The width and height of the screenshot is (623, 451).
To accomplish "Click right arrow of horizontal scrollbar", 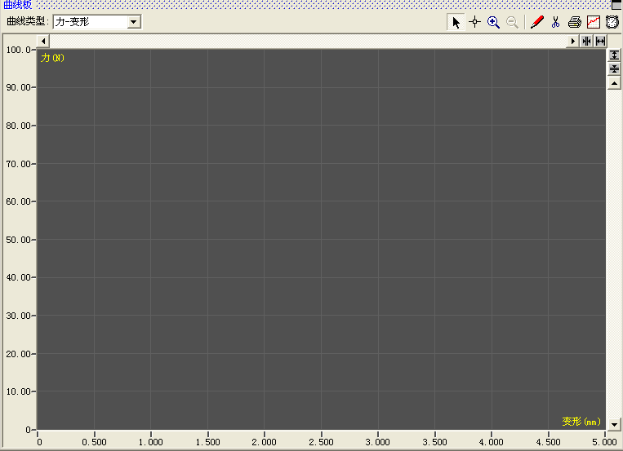I will click(x=572, y=42).
